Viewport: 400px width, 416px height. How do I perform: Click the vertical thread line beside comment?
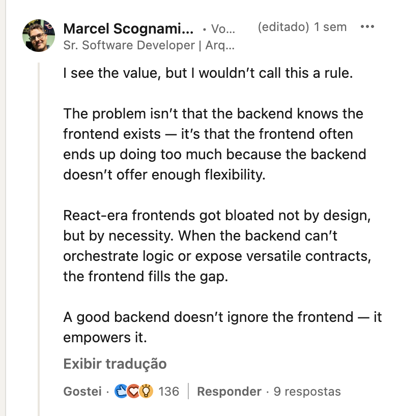[x=39, y=229]
